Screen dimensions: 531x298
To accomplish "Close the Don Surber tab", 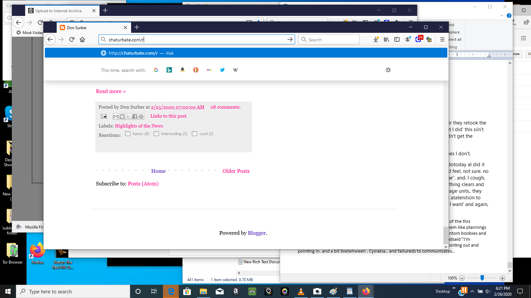I will (125, 27).
